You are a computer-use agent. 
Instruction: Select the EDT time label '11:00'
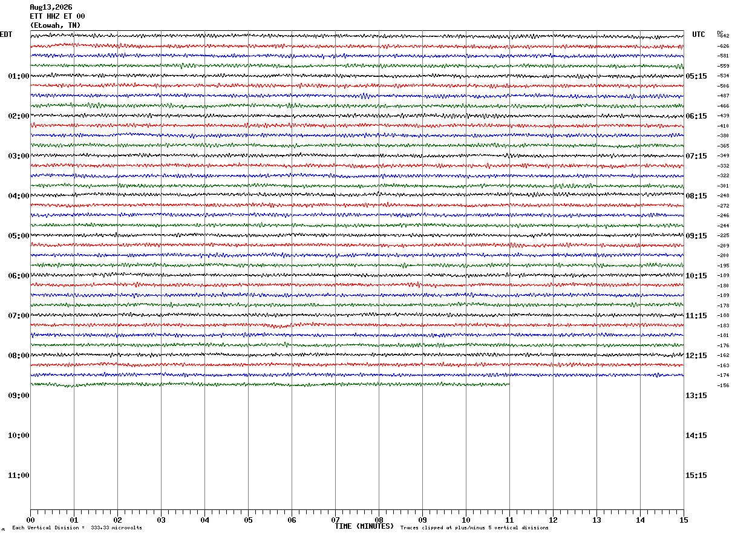(x=19, y=476)
